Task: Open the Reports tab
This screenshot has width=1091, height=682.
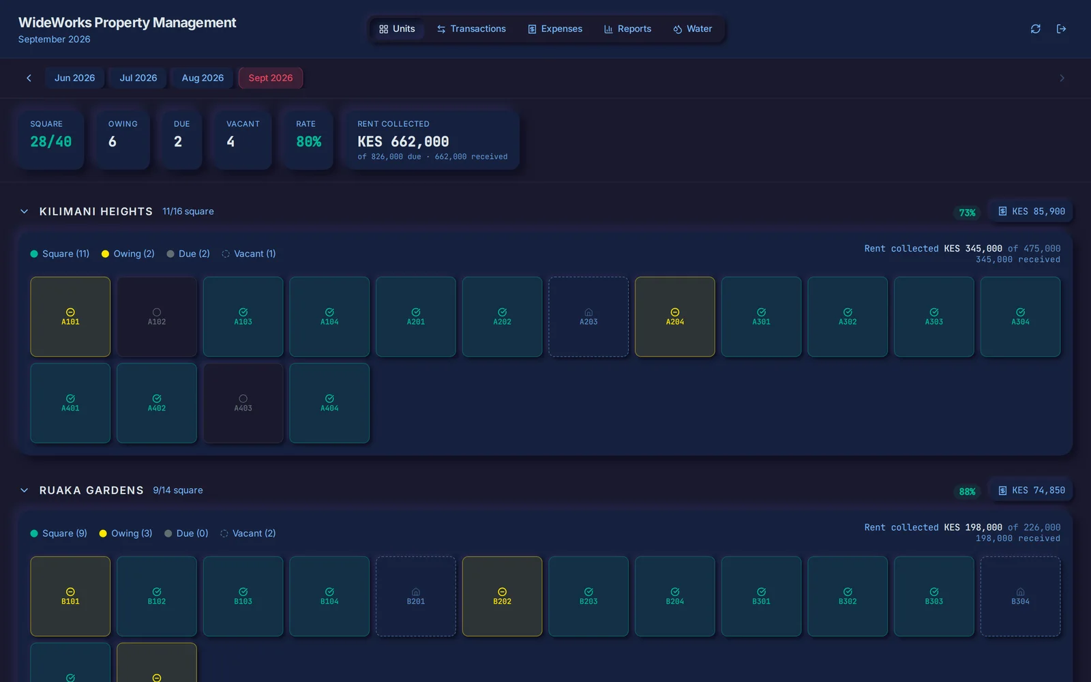Action: tap(627, 29)
